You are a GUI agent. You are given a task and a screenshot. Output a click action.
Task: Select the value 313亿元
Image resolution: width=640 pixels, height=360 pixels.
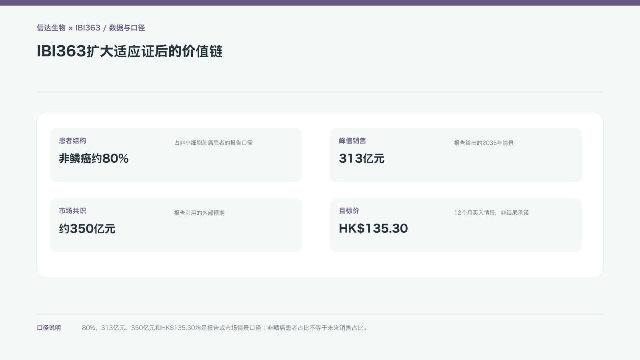click(x=362, y=158)
